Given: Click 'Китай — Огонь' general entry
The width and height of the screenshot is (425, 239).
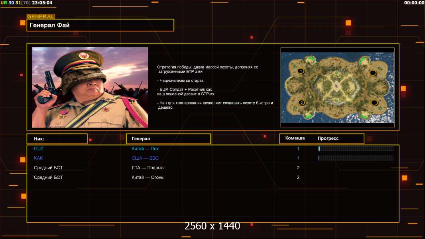Looking at the screenshot, I should (x=148, y=177).
